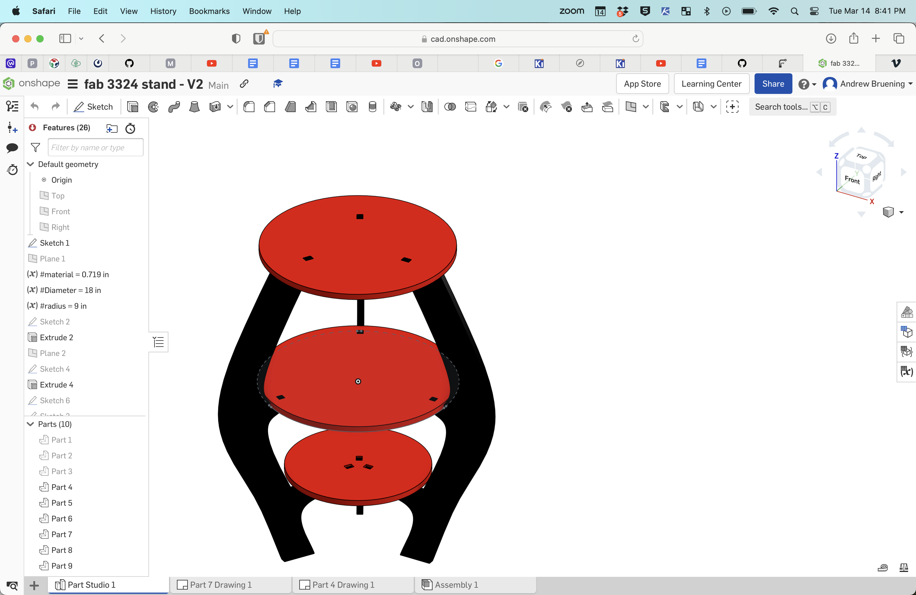Switch to the Assembly 1 tab

pyautogui.click(x=475, y=585)
